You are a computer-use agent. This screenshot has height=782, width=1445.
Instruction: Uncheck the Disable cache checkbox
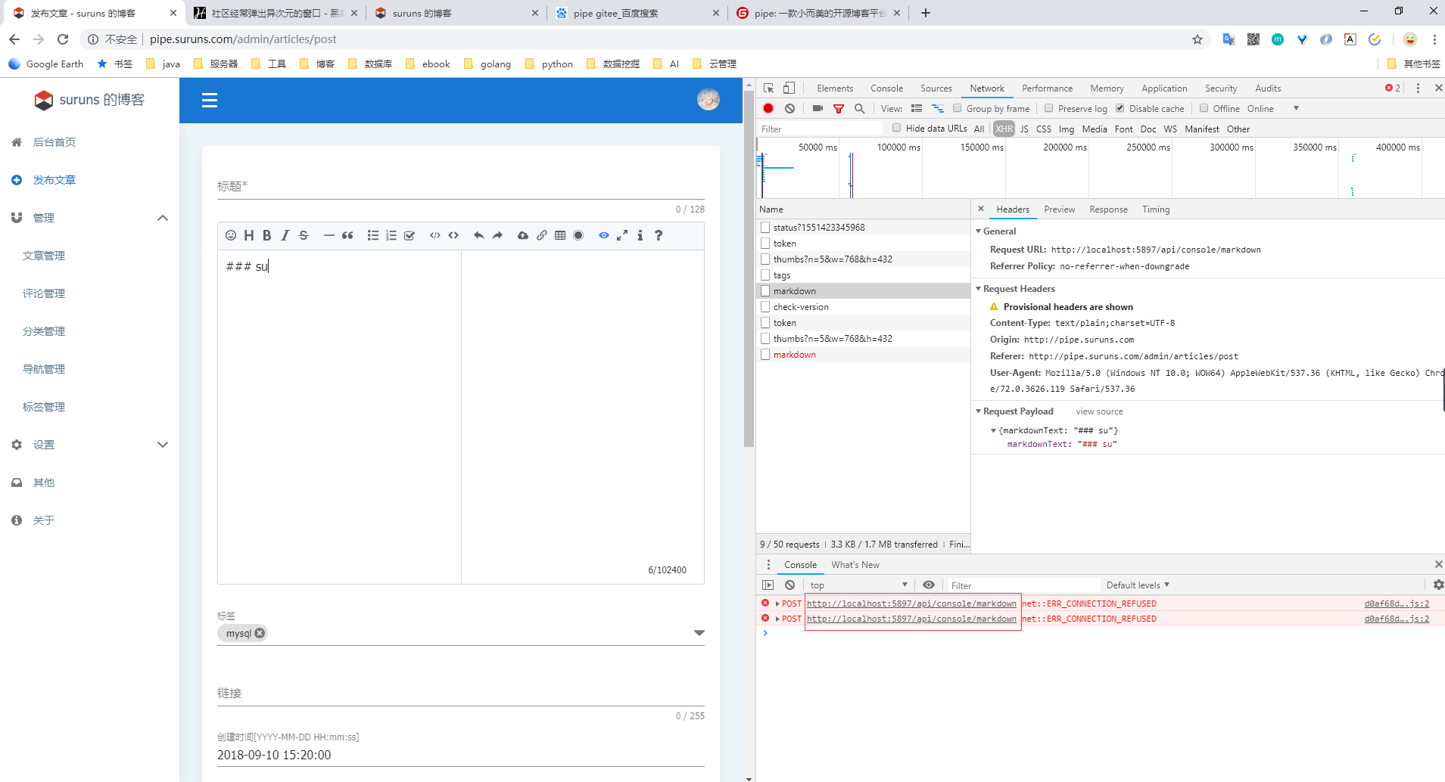point(1120,108)
